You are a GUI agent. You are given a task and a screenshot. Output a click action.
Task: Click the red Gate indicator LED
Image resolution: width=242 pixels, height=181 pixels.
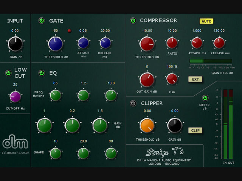(70, 31)
